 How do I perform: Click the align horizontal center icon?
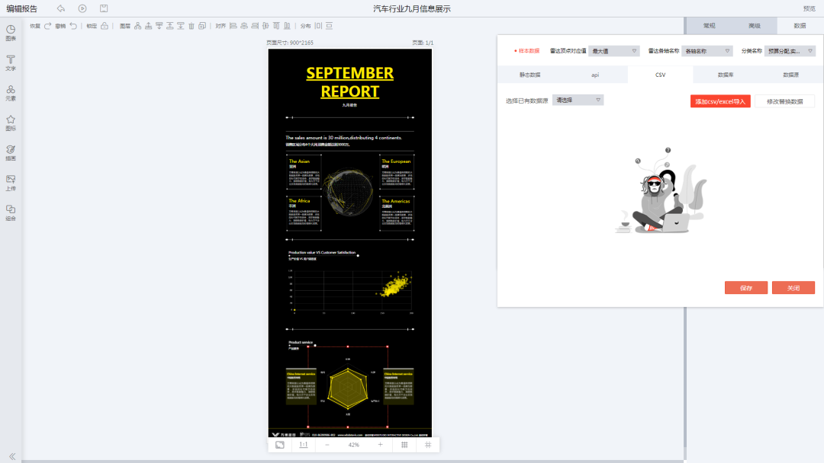click(x=244, y=26)
